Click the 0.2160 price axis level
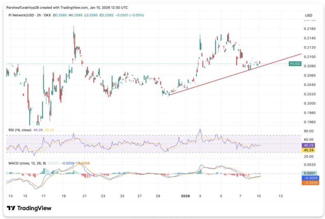This screenshot has height=219, width=325. [x=309, y=29]
